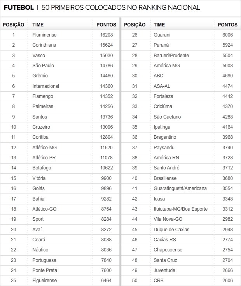Click the São Paulo team entry

click(x=43, y=66)
